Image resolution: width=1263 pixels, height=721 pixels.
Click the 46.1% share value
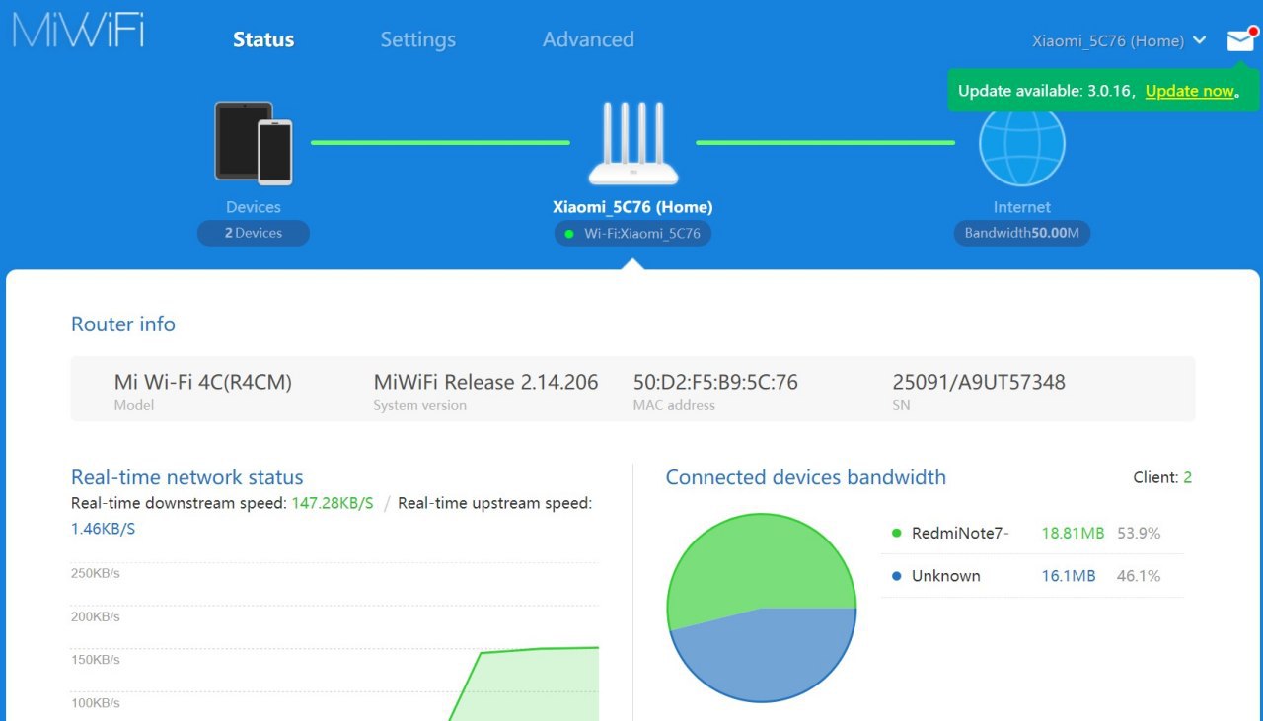1139,576
